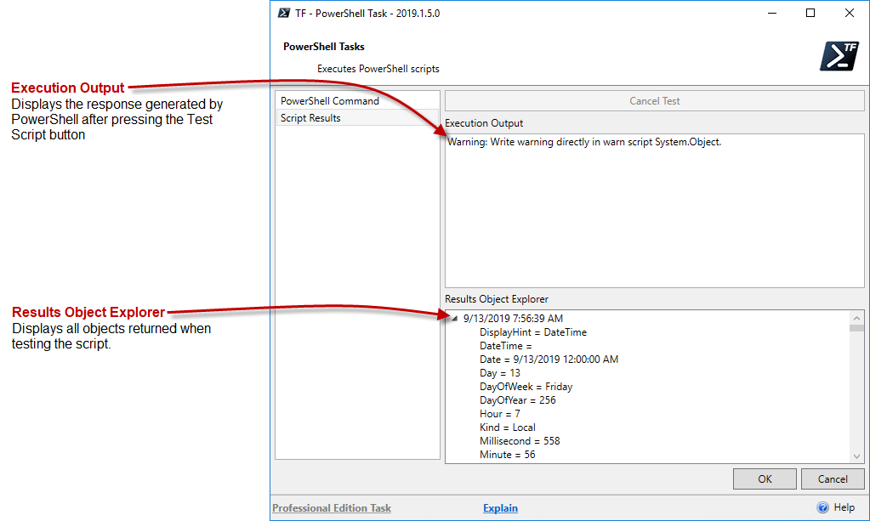The height and width of the screenshot is (521, 870).
Task: Select the DayOfWeek = Friday row
Action: pyautogui.click(x=526, y=387)
